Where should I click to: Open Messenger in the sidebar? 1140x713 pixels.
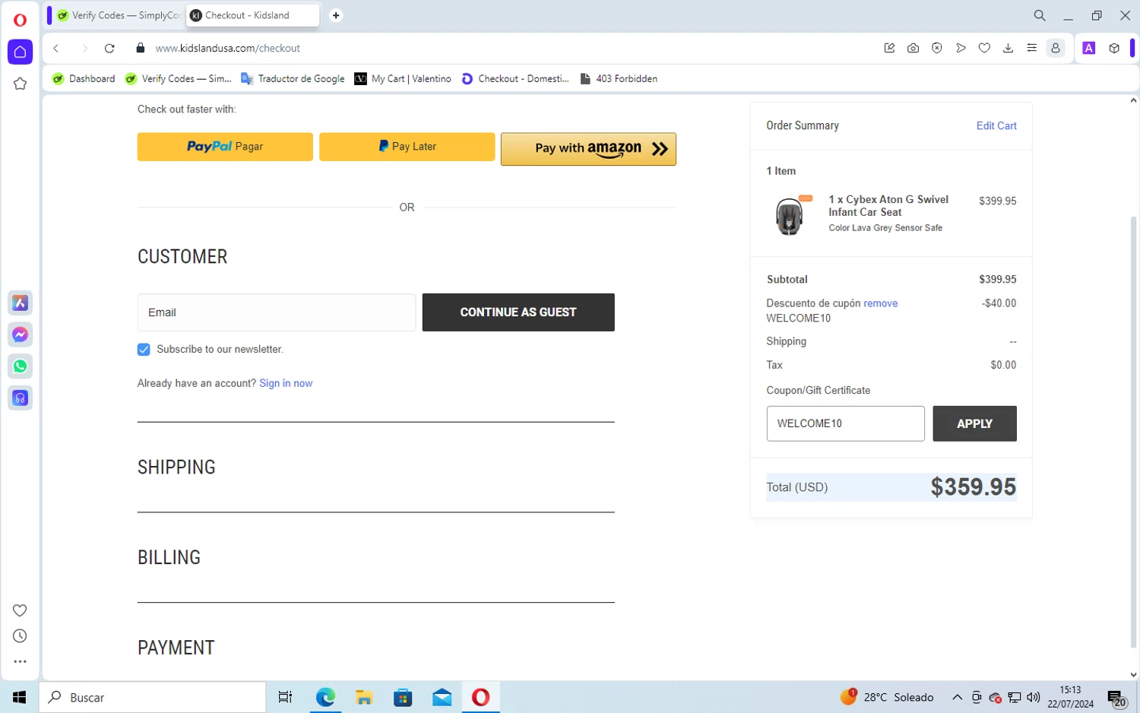pyautogui.click(x=21, y=334)
